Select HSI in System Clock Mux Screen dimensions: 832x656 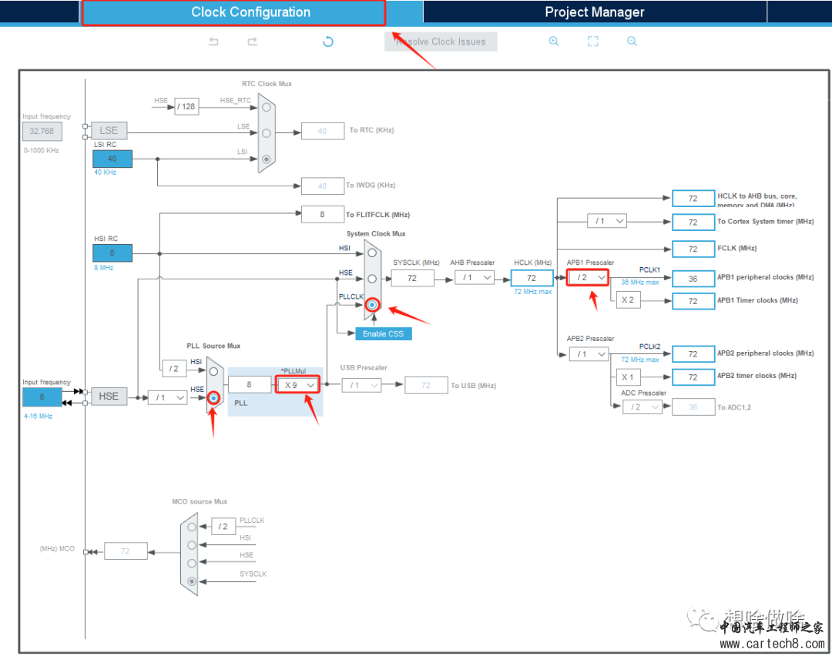[x=372, y=253]
